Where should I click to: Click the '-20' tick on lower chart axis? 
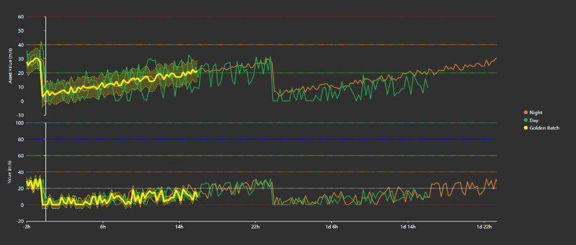20,221
